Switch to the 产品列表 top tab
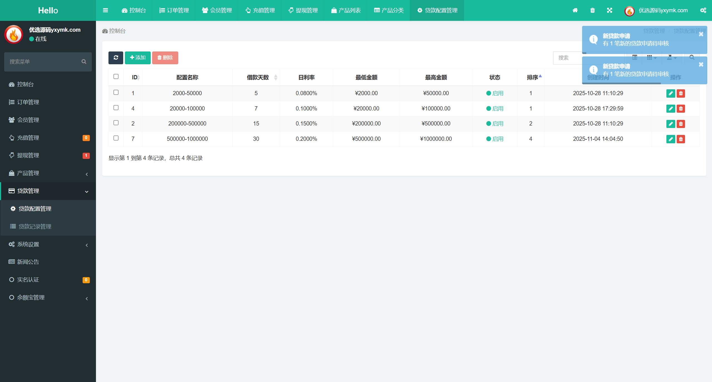 click(345, 10)
